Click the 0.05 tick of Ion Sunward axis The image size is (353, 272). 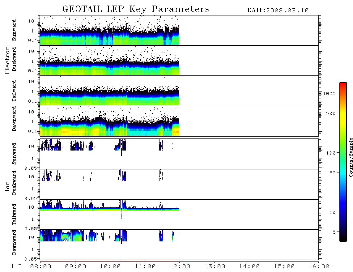coord(31,168)
